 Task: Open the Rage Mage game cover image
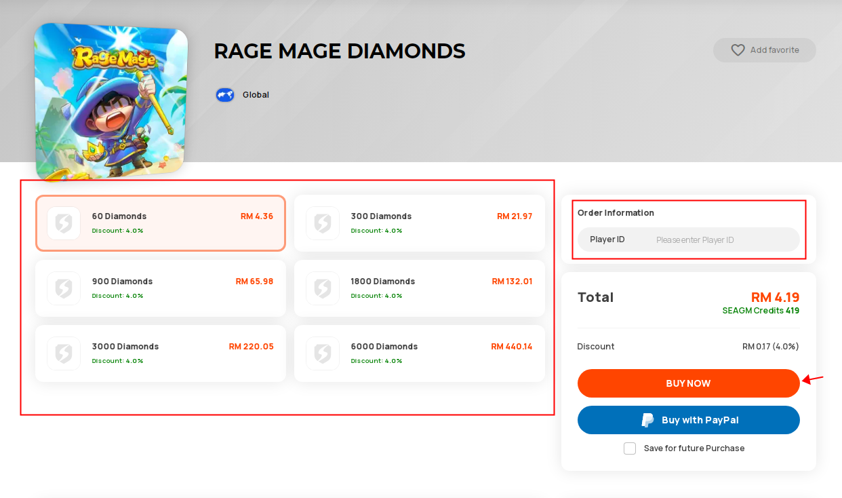click(111, 102)
